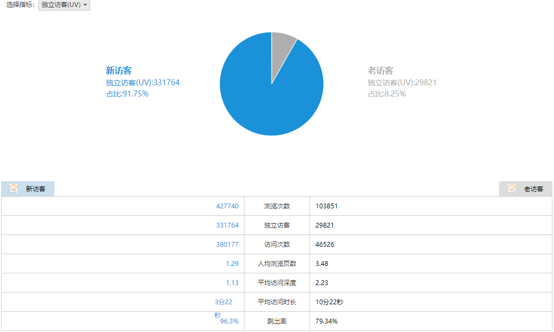The height and width of the screenshot is (332, 554).
Task: Open the new visitor pageviews link 427740
Action: tap(227, 206)
